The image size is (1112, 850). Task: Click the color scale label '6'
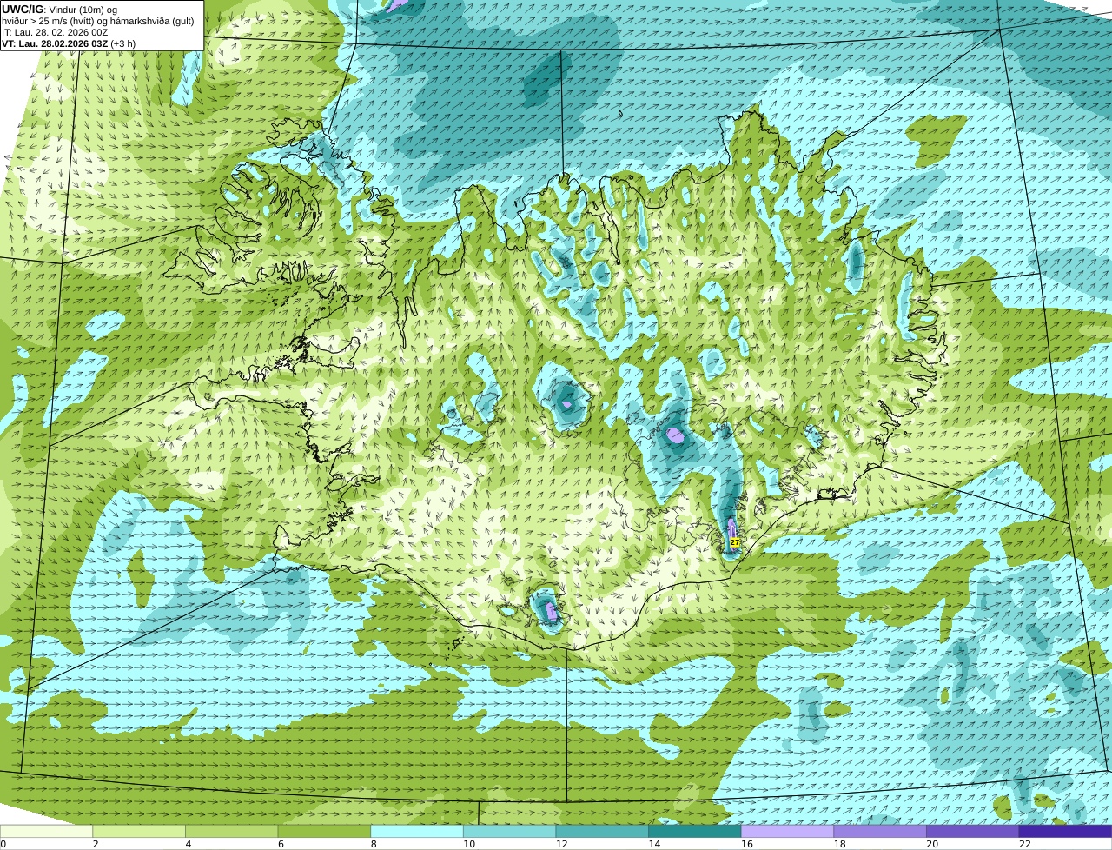[281, 844]
